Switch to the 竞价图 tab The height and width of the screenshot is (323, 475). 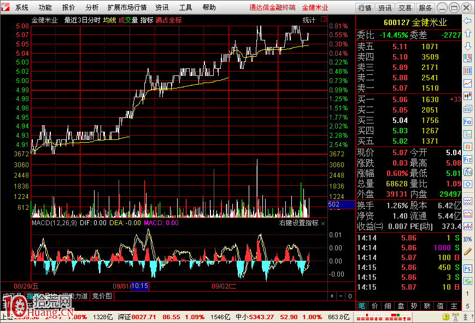click(x=102, y=296)
